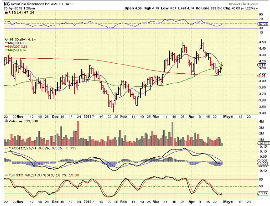Click the 4.30 price axis label
This screenshot has height=206, width=270.
[262, 55]
